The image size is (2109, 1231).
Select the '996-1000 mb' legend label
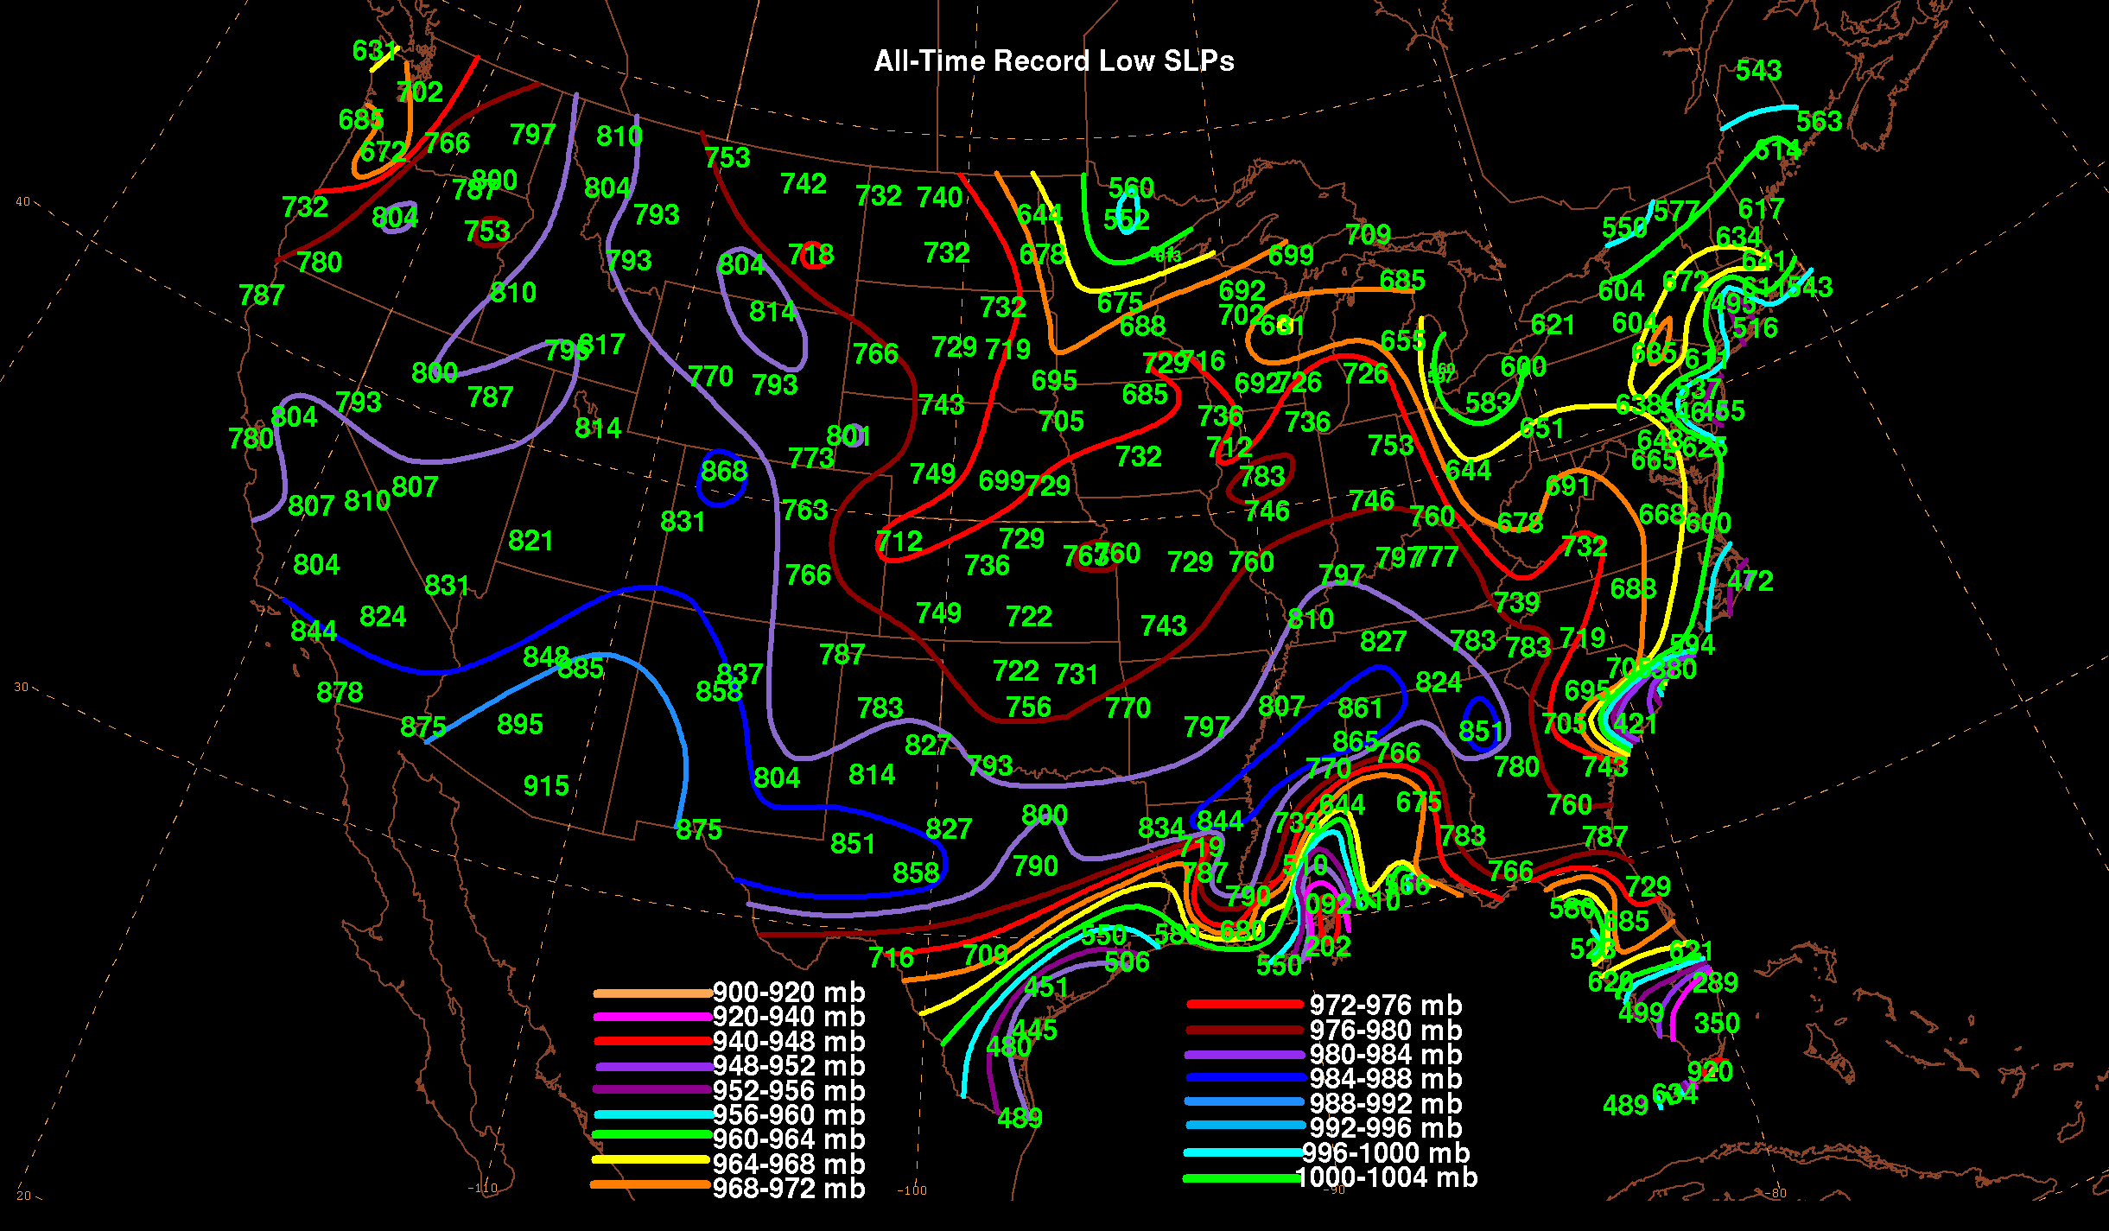click(x=1385, y=1153)
